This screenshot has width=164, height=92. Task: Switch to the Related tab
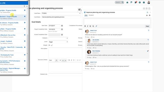91,15
